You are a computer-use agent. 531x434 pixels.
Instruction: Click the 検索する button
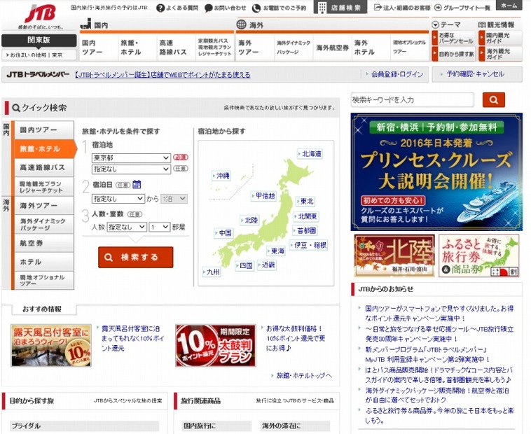(135, 258)
